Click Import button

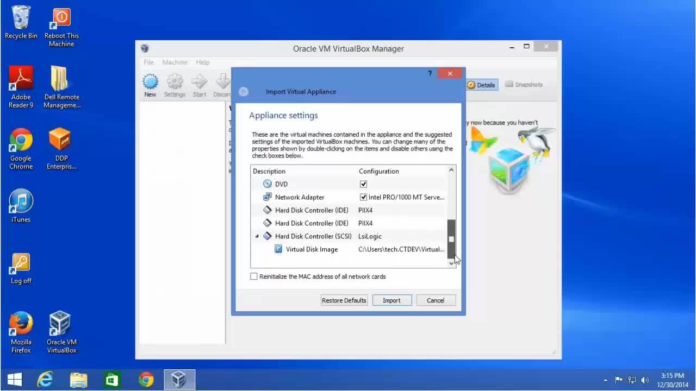tap(391, 300)
